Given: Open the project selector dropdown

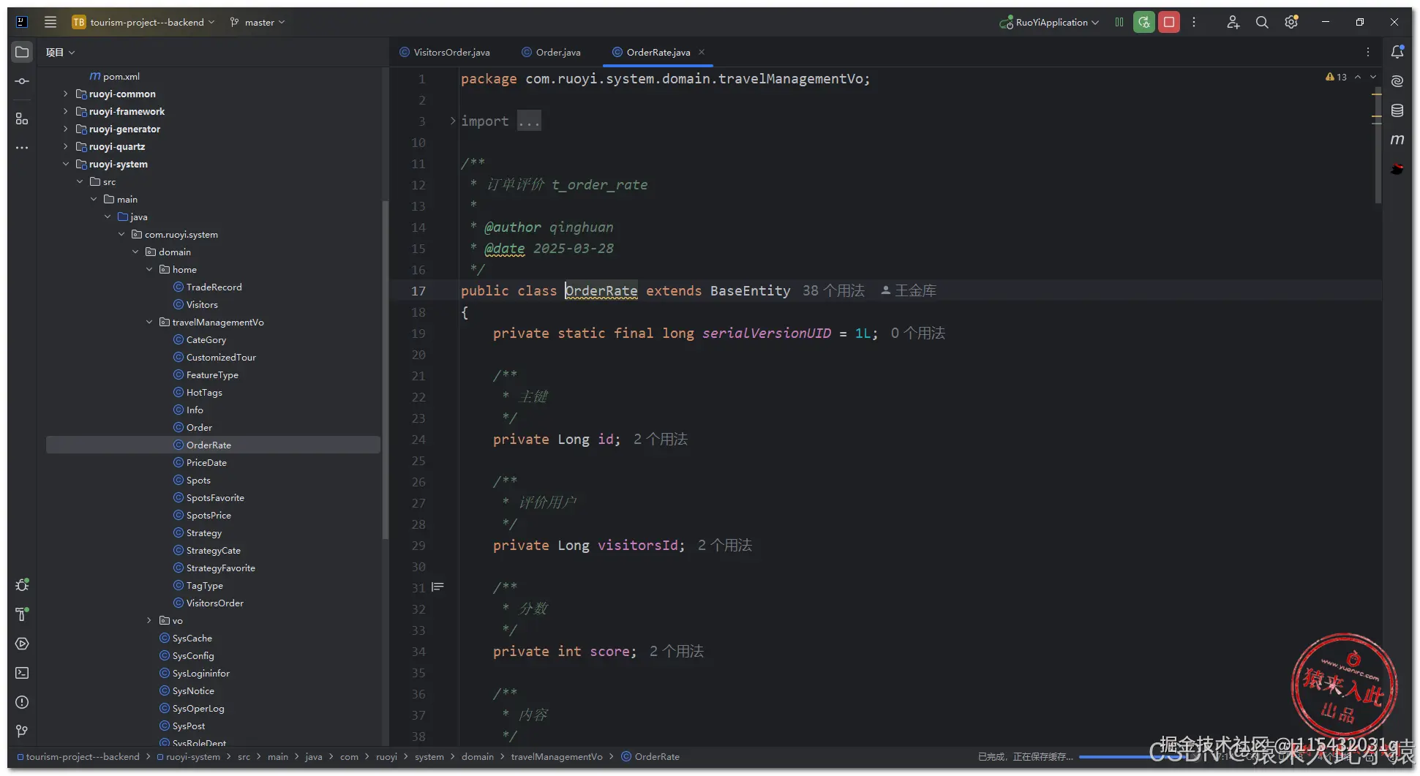Looking at the screenshot, I should tap(143, 22).
